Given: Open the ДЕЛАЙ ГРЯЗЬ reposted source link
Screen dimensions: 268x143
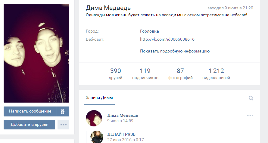Looking at the screenshot, I should 121,134.
